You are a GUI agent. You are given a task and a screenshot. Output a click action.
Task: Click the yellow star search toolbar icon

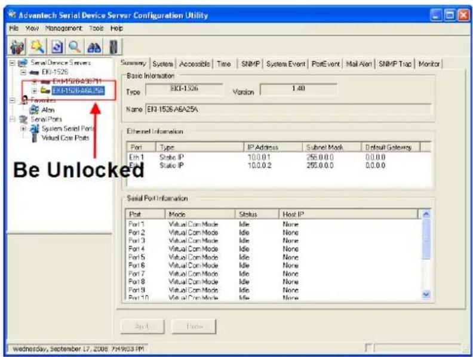pyautogui.click(x=38, y=47)
